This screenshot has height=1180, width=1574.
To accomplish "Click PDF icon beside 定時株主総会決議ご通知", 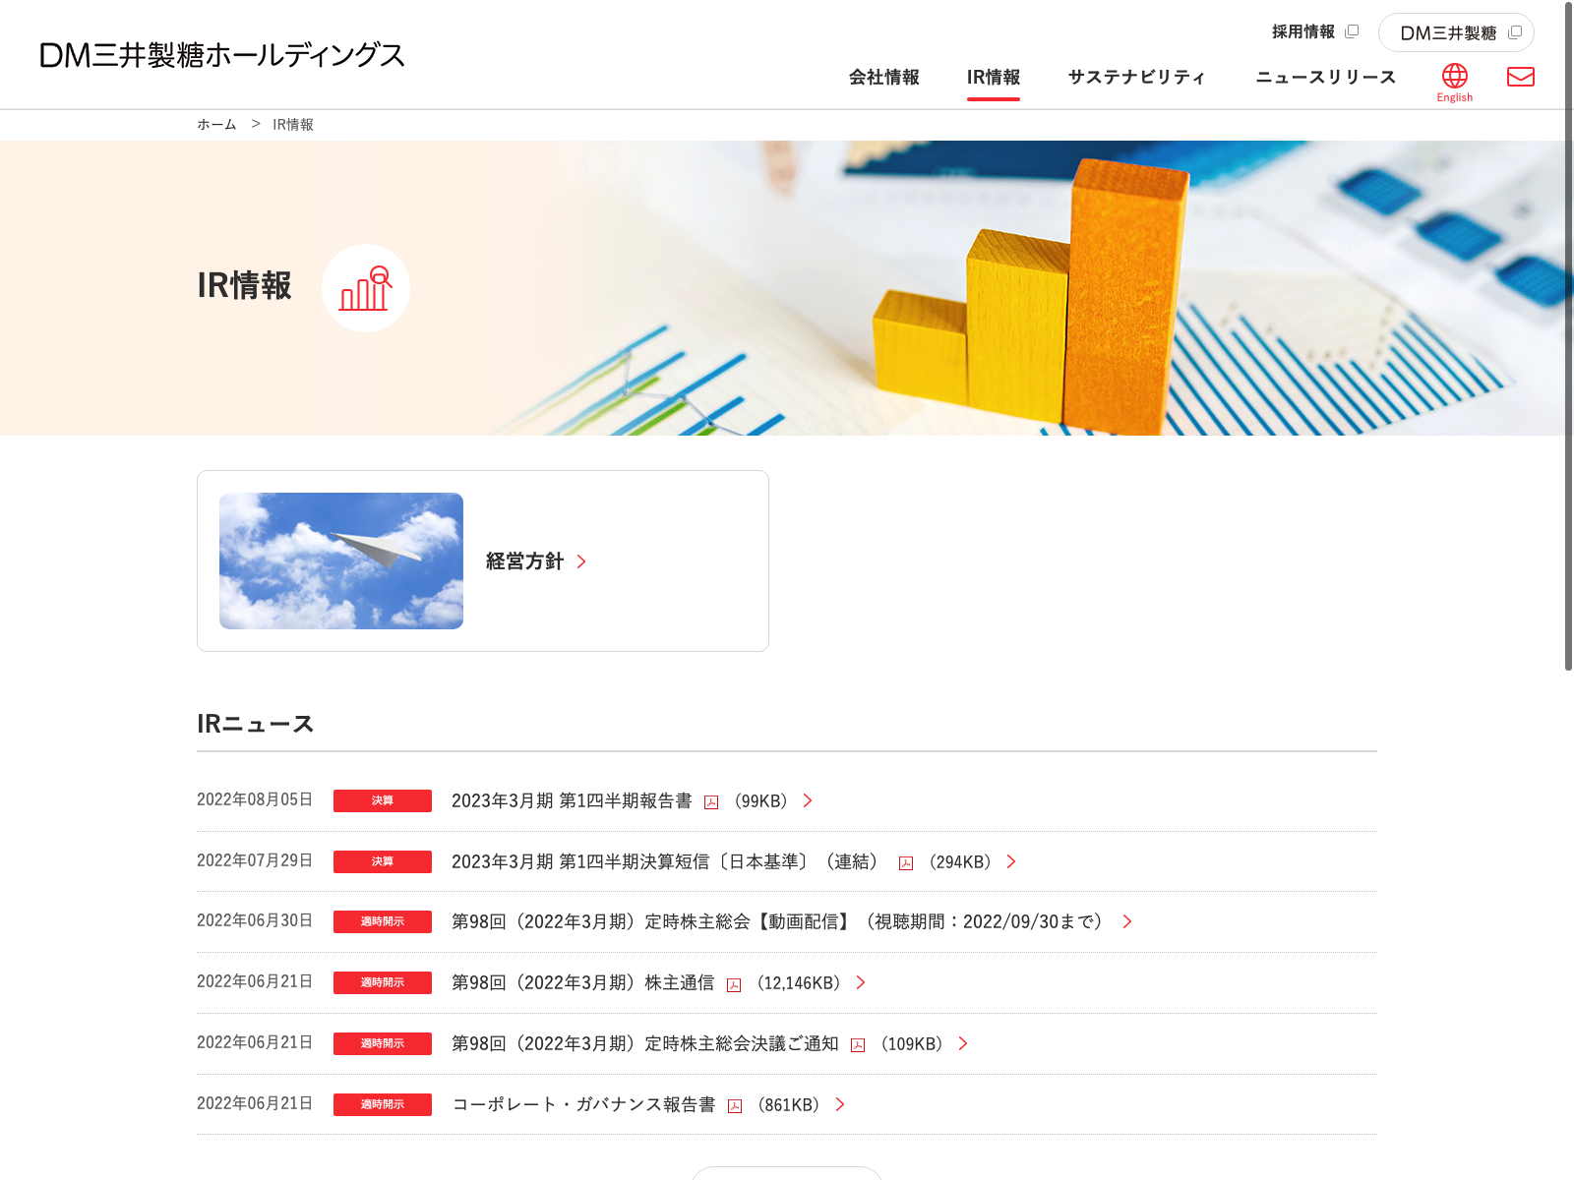I will (x=858, y=1045).
